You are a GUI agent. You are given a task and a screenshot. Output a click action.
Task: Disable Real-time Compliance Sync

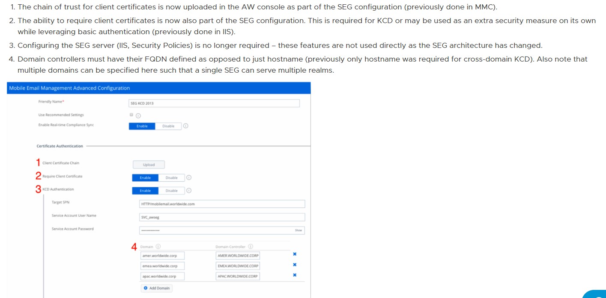(x=168, y=126)
